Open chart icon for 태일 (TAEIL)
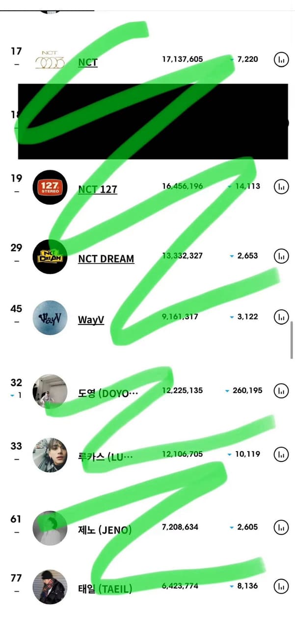 (281, 586)
